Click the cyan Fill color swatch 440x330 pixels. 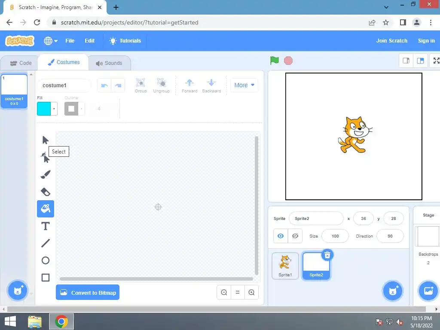(x=44, y=109)
